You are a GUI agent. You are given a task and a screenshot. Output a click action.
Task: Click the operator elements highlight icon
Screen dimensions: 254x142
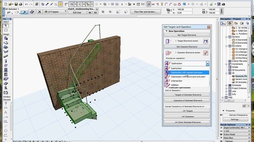206,53
